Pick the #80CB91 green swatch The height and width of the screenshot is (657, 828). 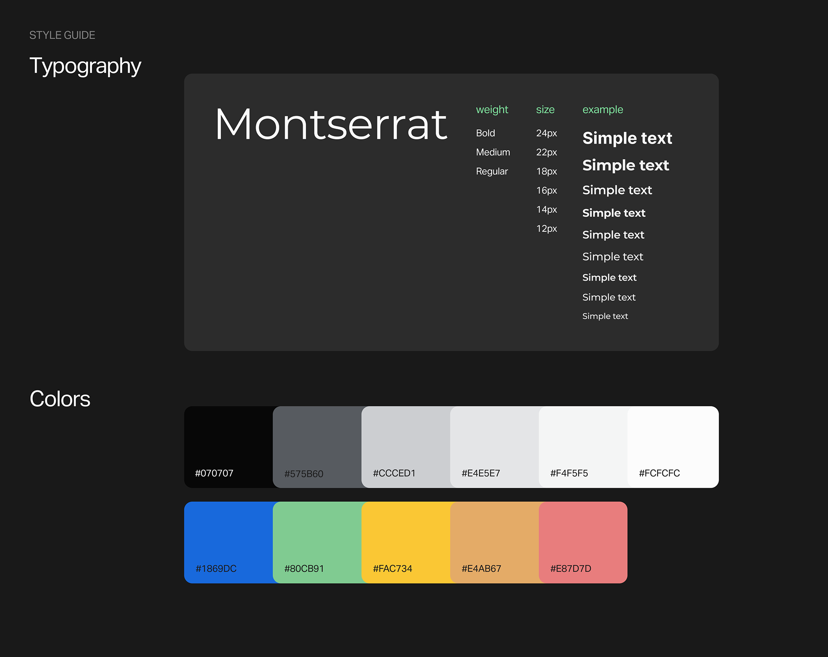coord(317,542)
